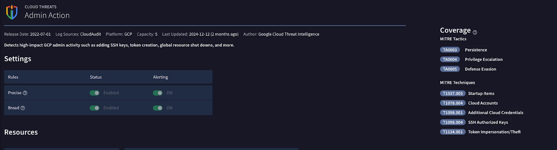The height and width of the screenshot is (150, 557).
Task: Click the help icon next to Broad
Action: click(23, 108)
